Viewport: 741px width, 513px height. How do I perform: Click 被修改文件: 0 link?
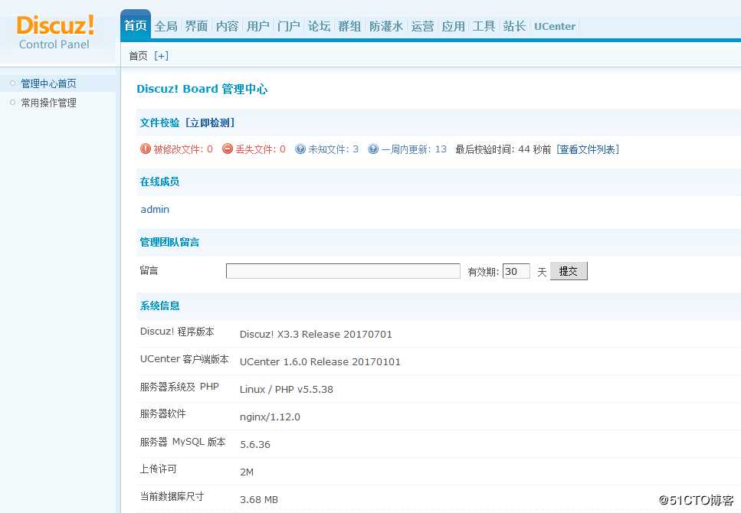pyautogui.click(x=183, y=149)
